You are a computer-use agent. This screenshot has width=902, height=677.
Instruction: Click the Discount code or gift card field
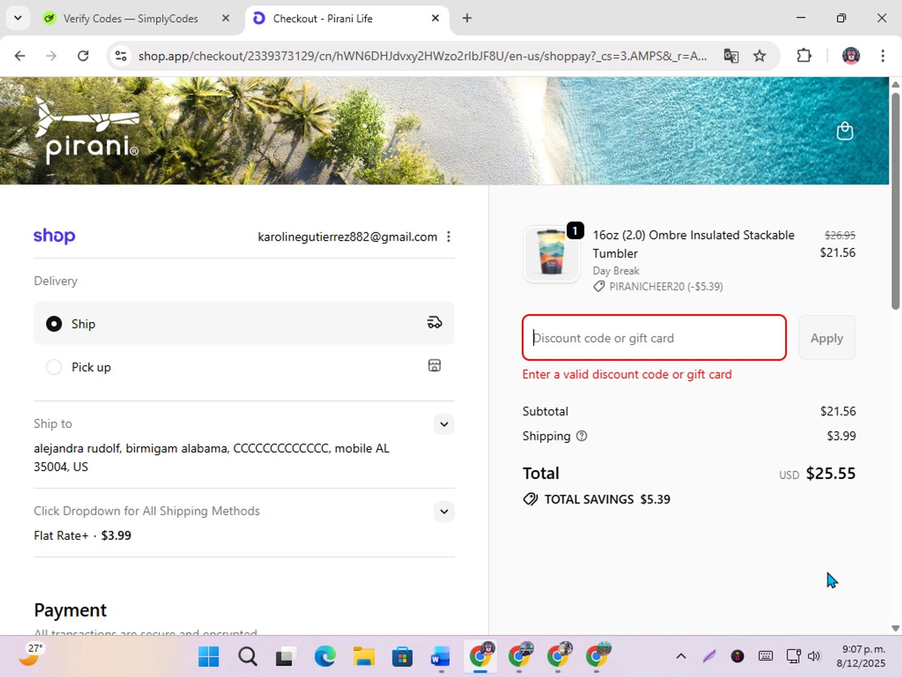click(x=654, y=338)
